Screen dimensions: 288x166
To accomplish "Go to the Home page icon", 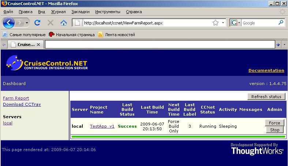I will pyautogui.click(x=64, y=23).
